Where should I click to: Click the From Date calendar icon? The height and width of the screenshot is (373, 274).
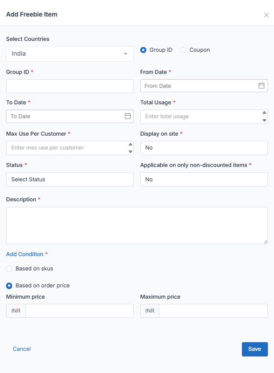click(x=261, y=86)
